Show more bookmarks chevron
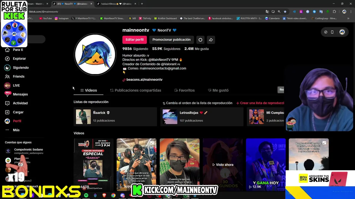 (348, 19)
